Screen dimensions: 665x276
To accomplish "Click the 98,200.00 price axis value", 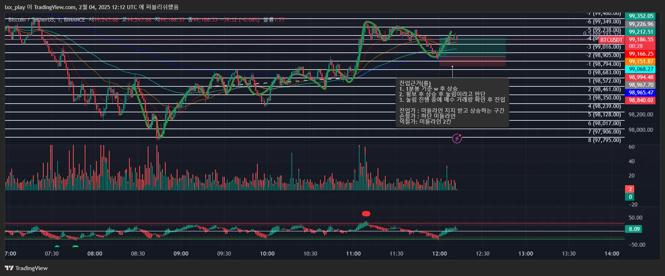I will tap(641, 115).
